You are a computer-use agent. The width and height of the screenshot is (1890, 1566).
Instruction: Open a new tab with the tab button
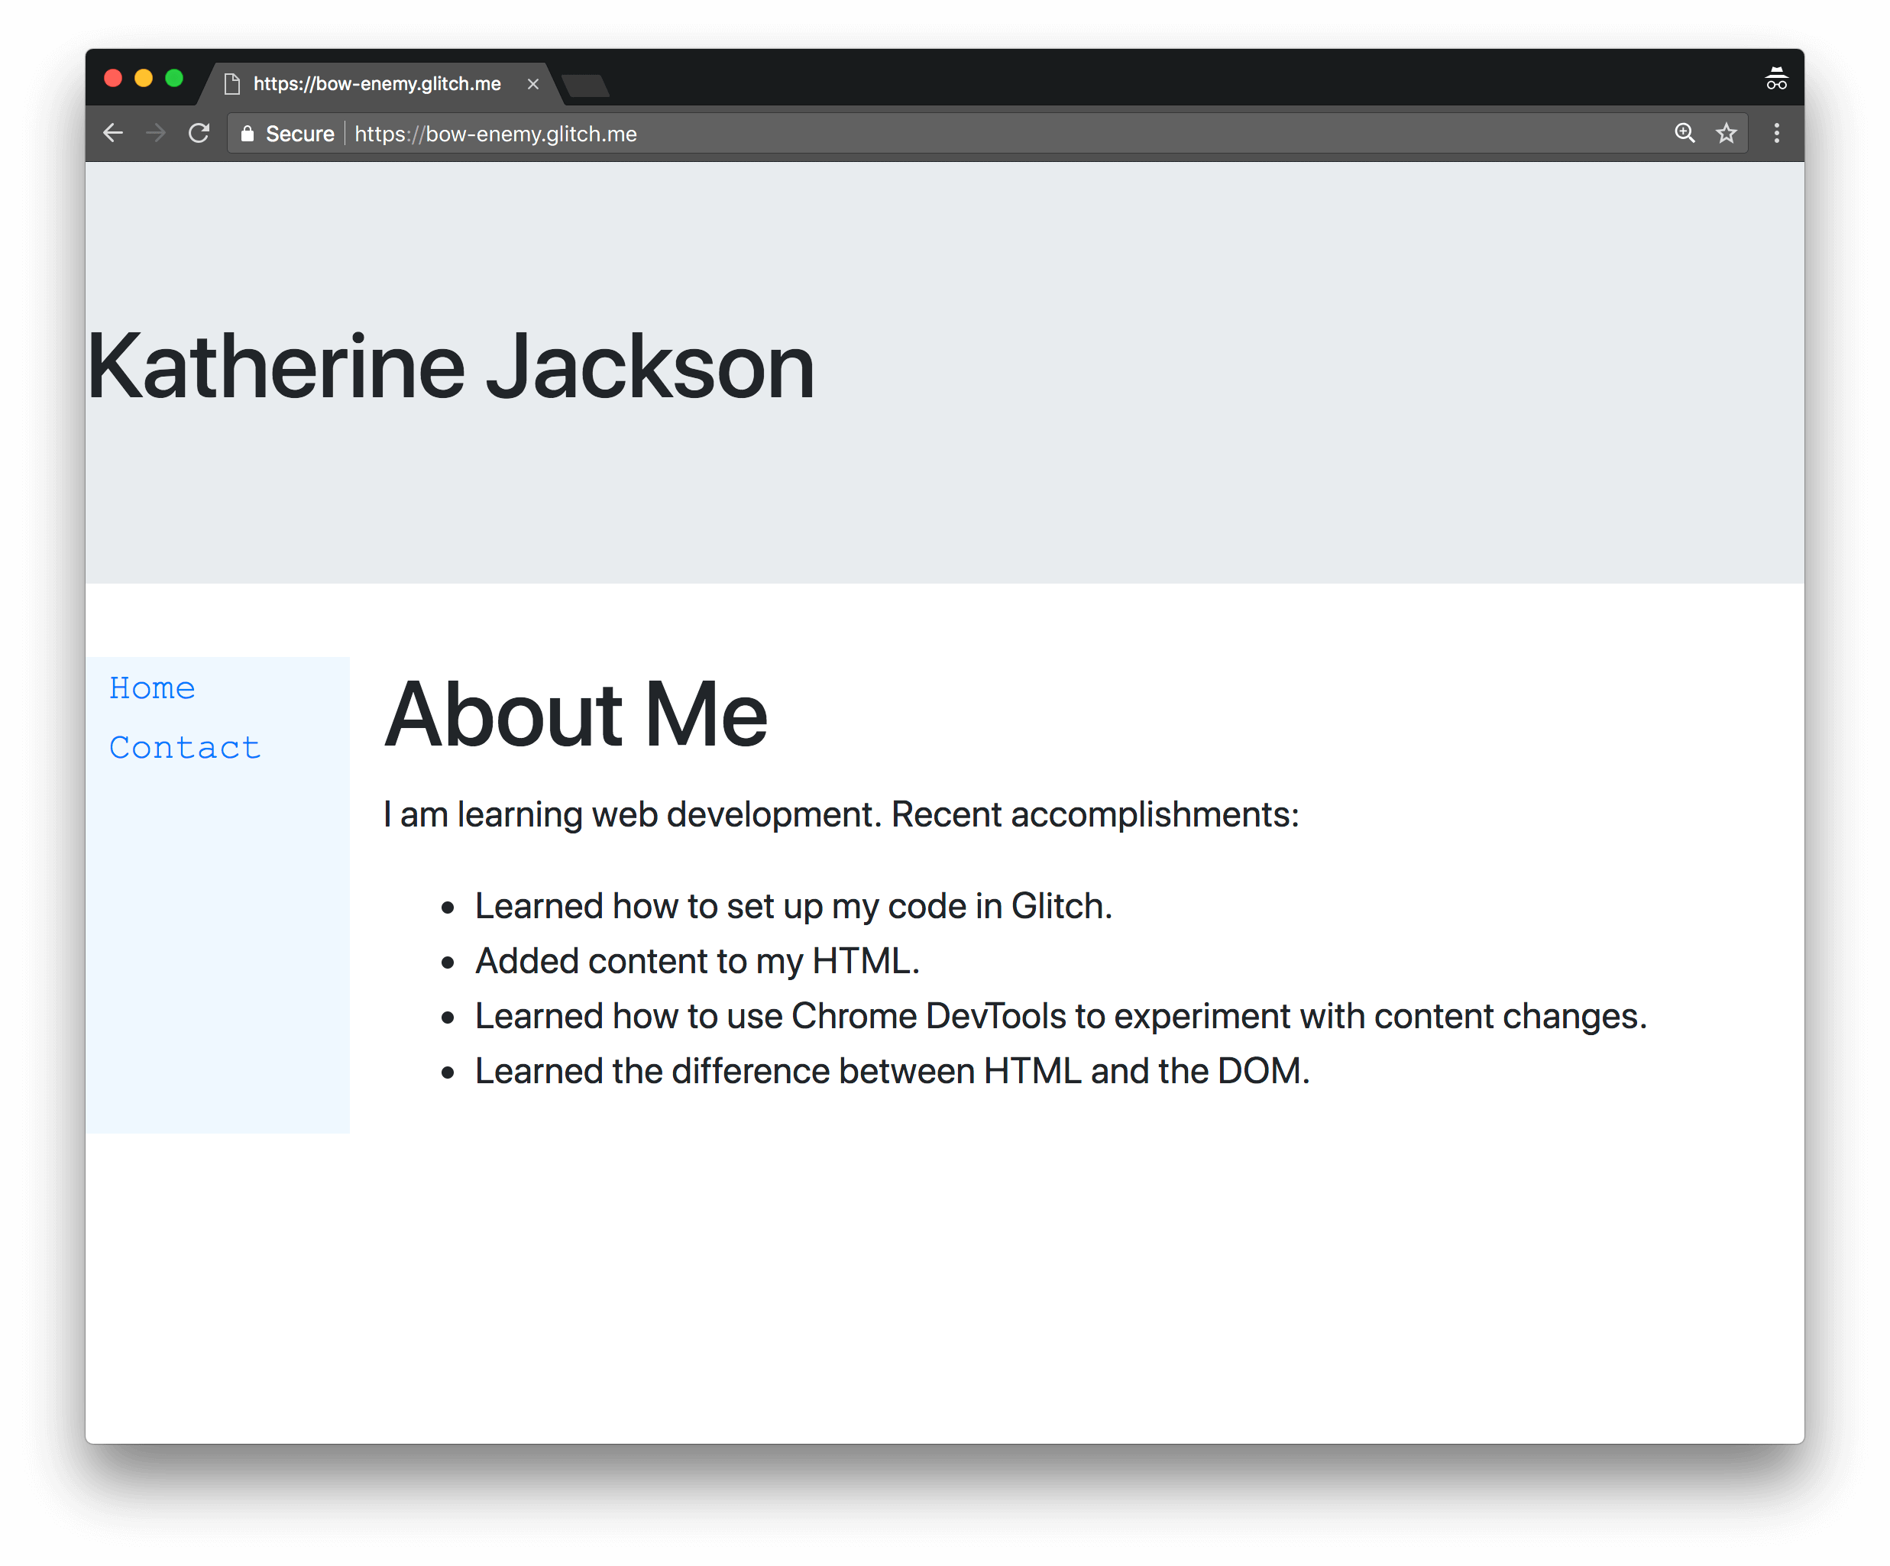click(x=586, y=86)
